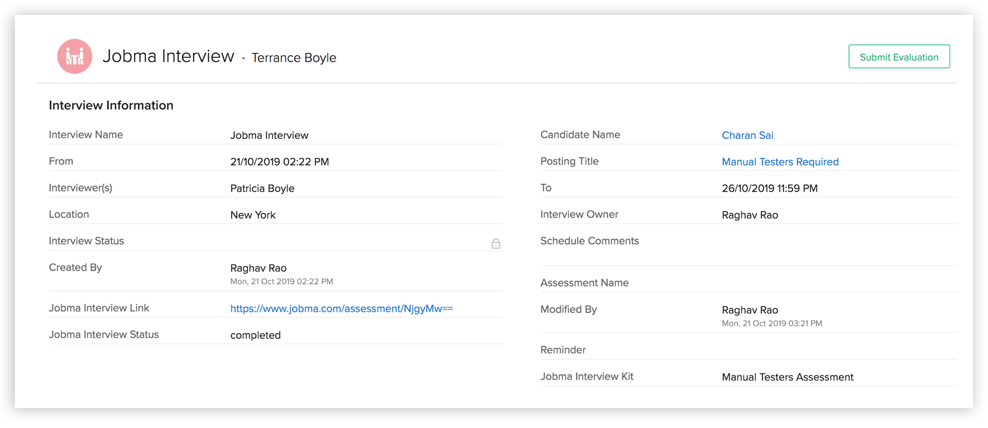Screen dimensions: 988x428
Task: Click the Interview Status field label
Action: [86, 241]
